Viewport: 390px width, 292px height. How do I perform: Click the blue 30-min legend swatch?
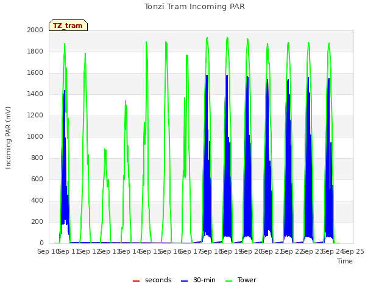184,281
